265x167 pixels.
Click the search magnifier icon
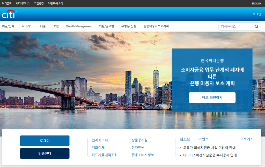[x=256, y=27]
